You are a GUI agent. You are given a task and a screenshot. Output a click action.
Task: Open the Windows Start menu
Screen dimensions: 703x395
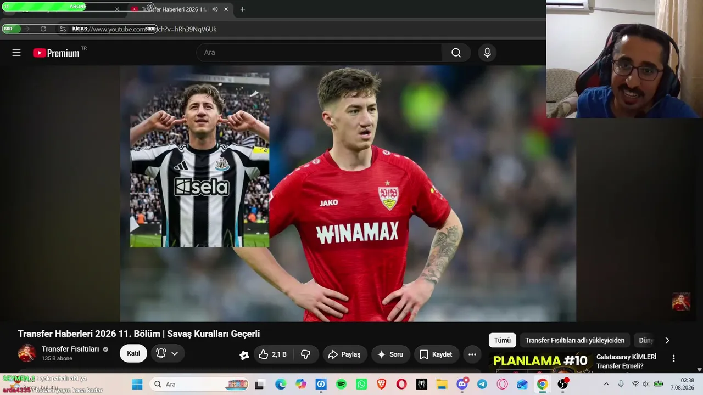point(137,384)
